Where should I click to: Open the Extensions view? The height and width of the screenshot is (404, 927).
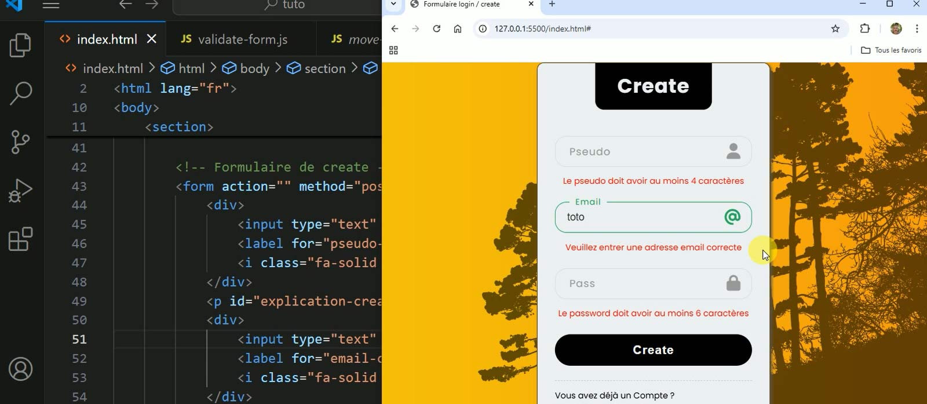coord(20,239)
